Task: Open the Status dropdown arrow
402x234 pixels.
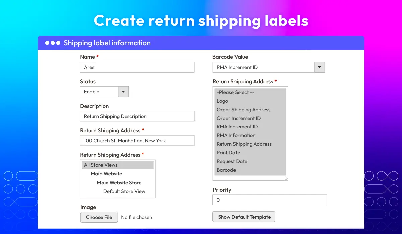Action: [x=123, y=92]
